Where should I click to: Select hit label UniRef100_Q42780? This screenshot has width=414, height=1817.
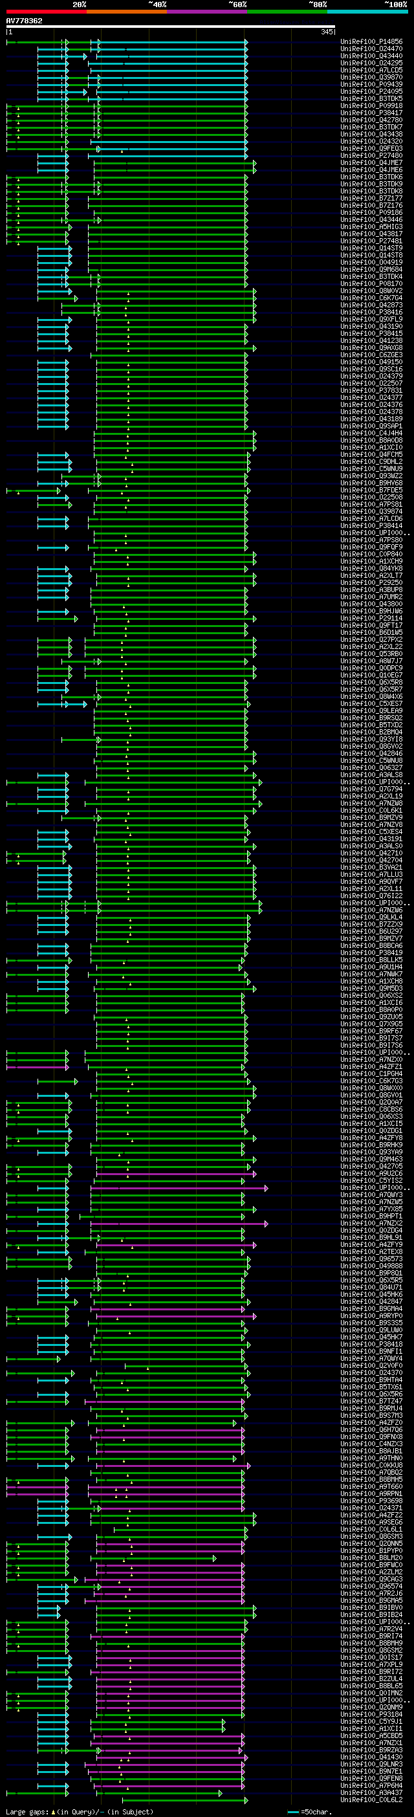(372, 120)
